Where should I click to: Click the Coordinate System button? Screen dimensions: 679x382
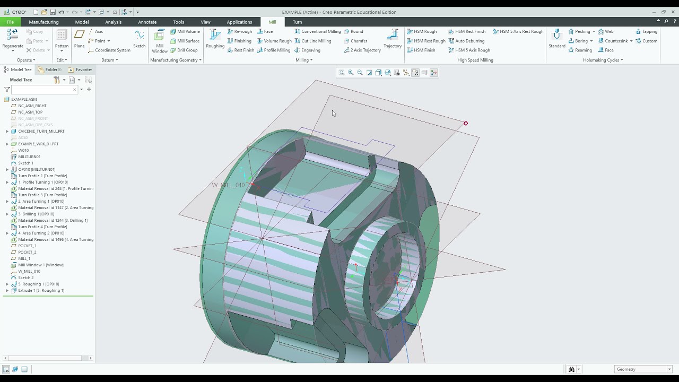(x=109, y=50)
